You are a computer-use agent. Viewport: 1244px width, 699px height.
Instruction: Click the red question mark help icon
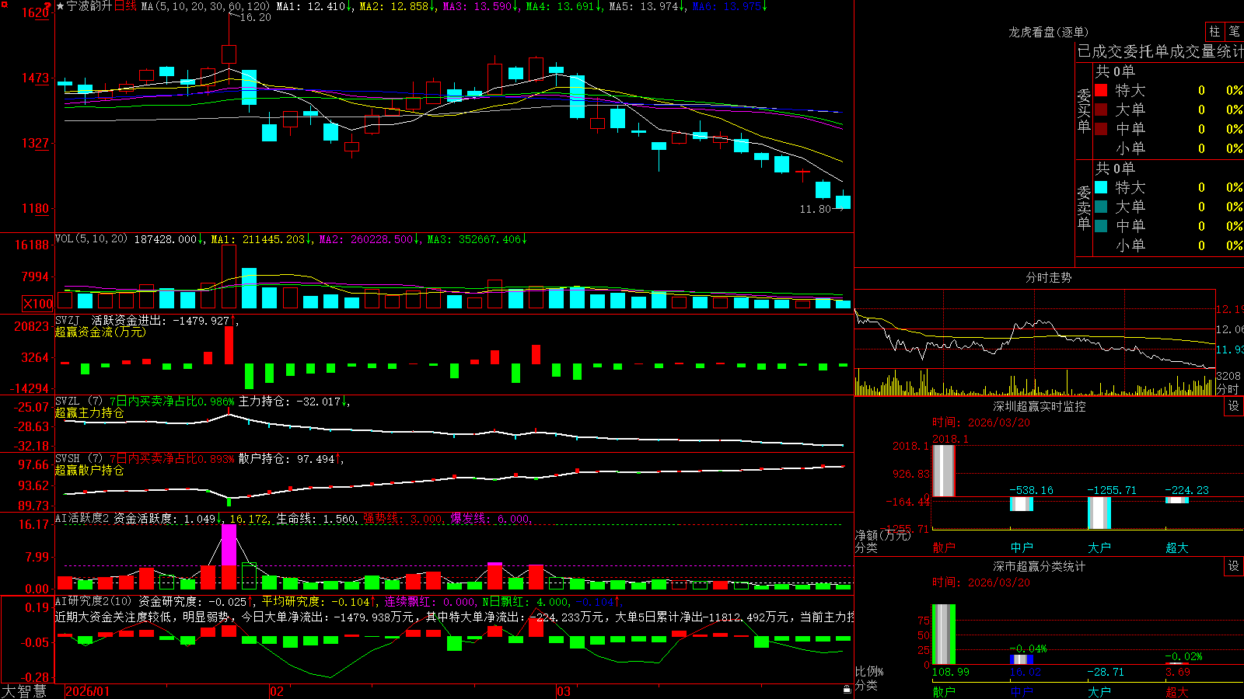pyautogui.click(x=48, y=6)
